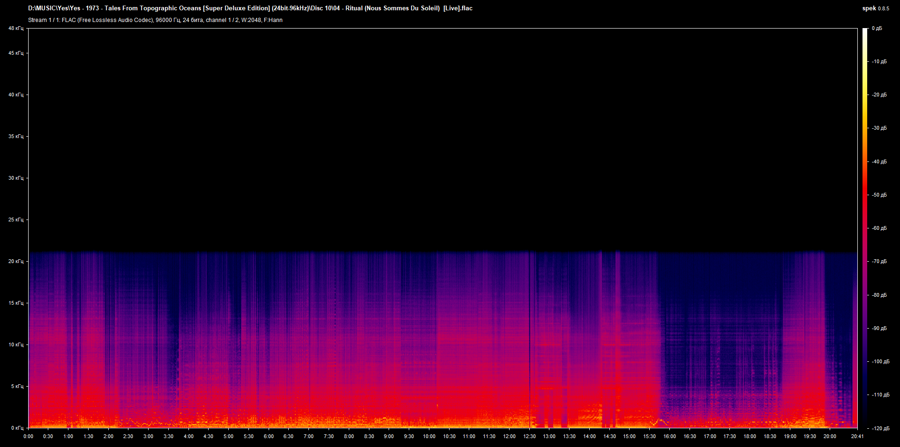Image resolution: width=900 pixels, height=447 pixels.
Task: Click the file path title text
Action: (250, 8)
